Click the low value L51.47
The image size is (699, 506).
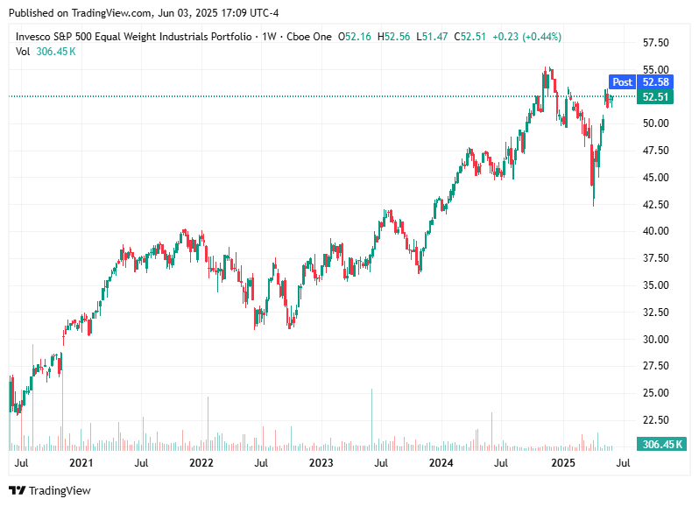pos(432,37)
